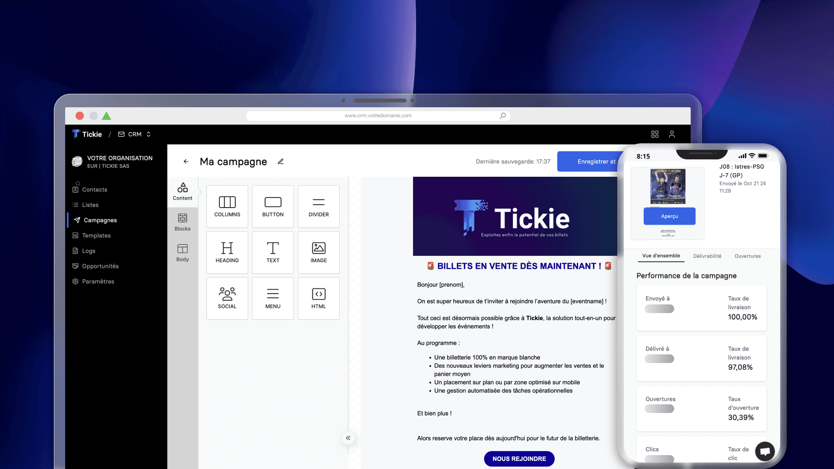
Task: Click the Bonjour [prenom] text line
Action: pos(441,285)
